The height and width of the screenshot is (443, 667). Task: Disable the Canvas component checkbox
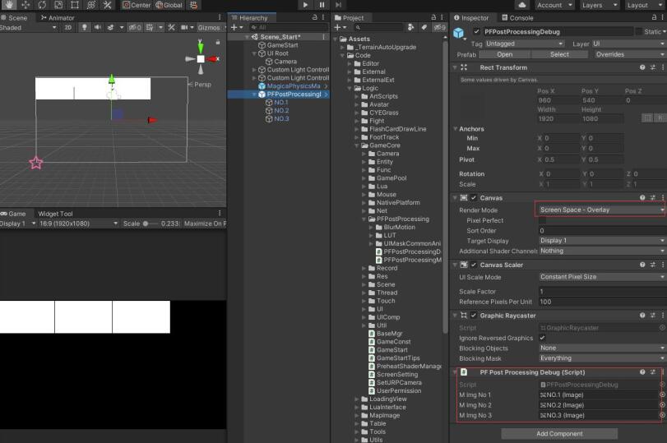point(473,198)
